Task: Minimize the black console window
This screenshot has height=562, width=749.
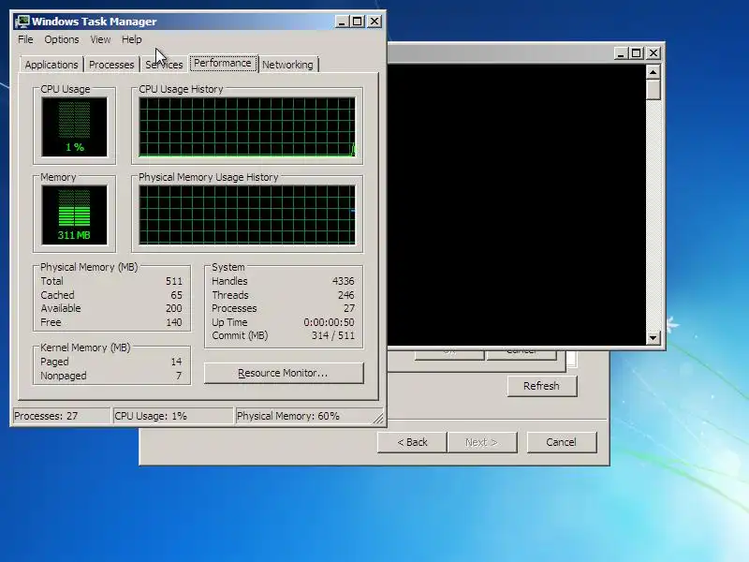Action: point(621,53)
